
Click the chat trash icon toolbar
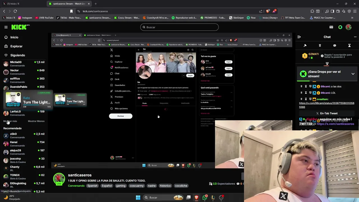pos(320,45)
